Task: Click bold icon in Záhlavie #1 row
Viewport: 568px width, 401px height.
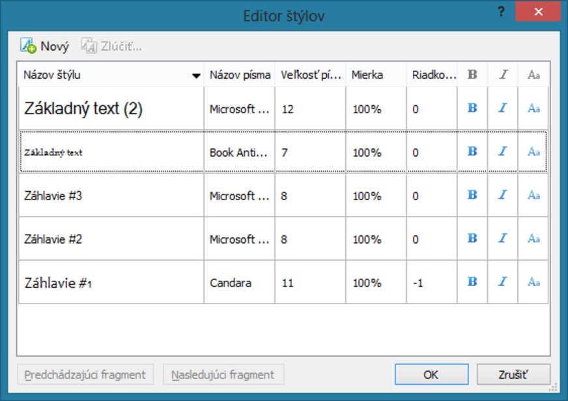Action: coord(472,282)
